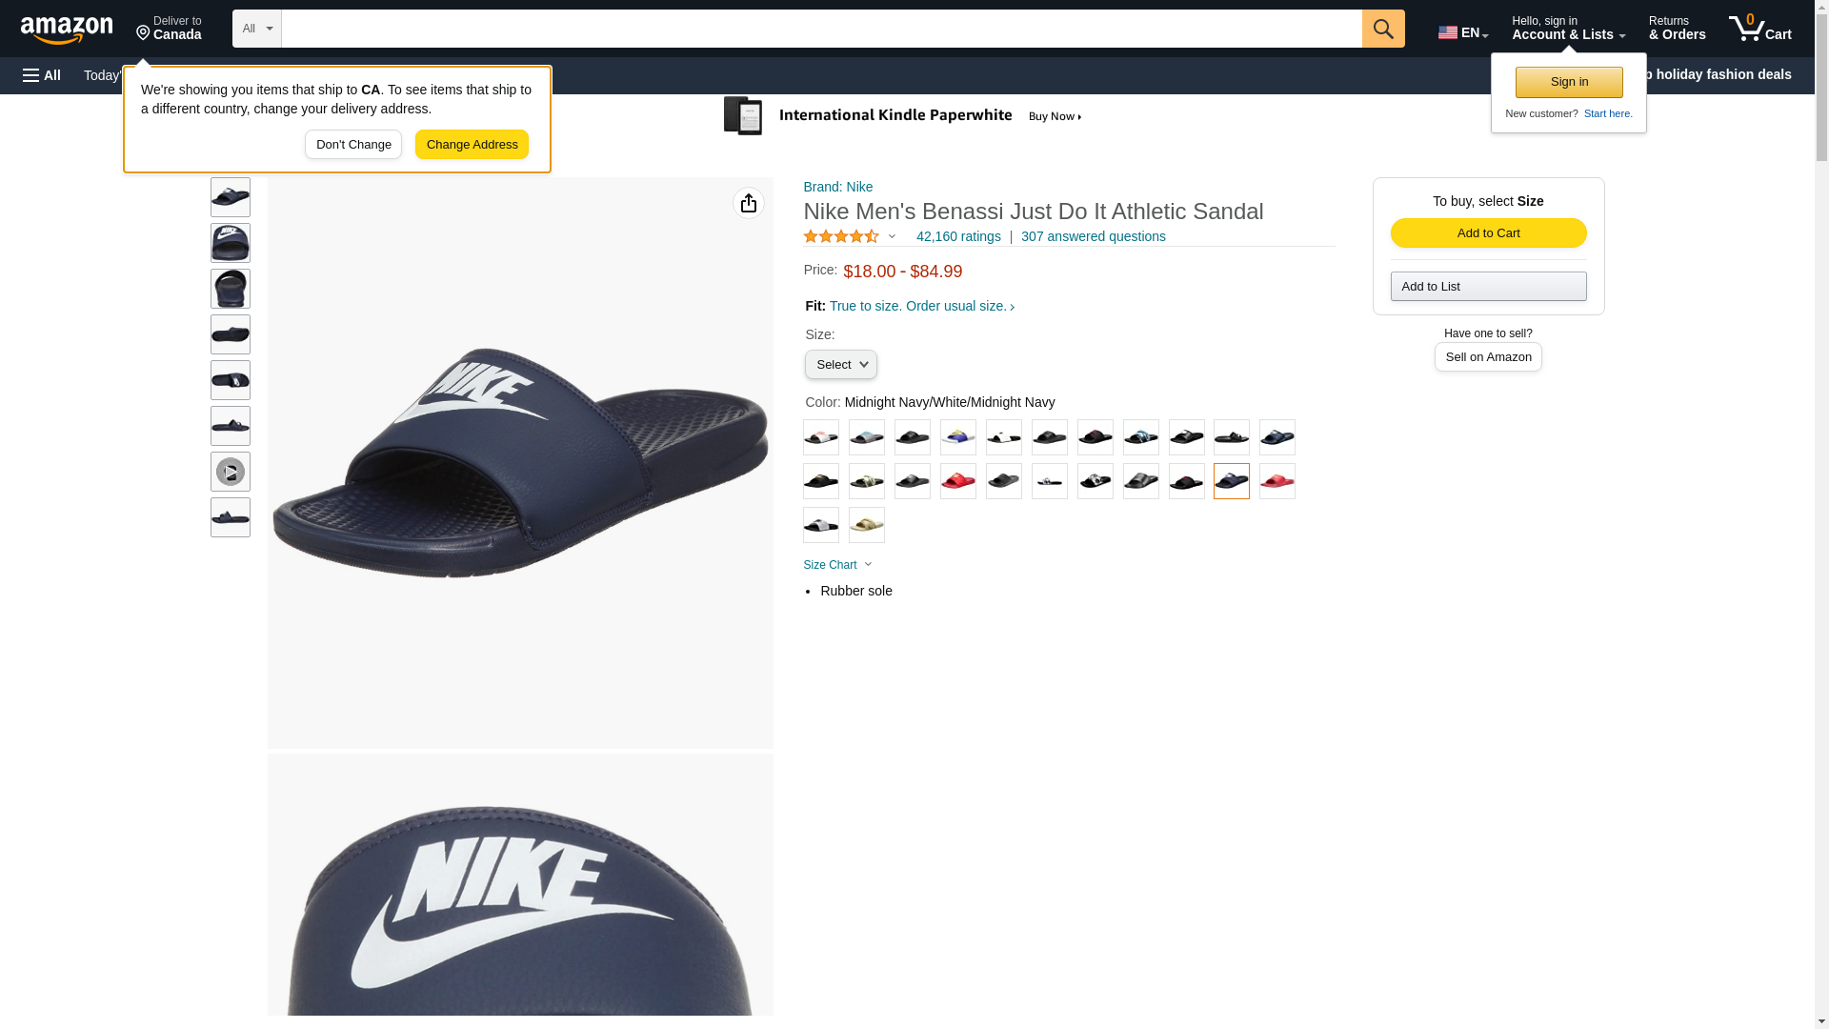Expand the Size Chart
The width and height of the screenshot is (1829, 1029).
pyautogui.click(x=837, y=565)
